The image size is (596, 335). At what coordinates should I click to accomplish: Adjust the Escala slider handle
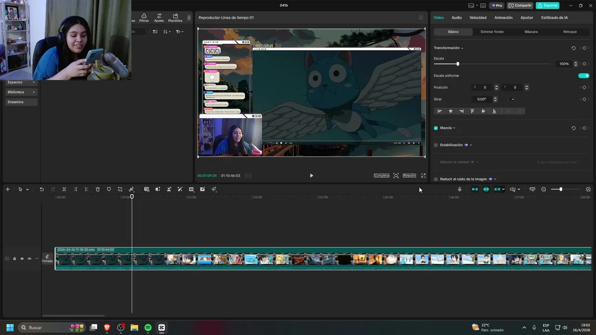(458, 64)
